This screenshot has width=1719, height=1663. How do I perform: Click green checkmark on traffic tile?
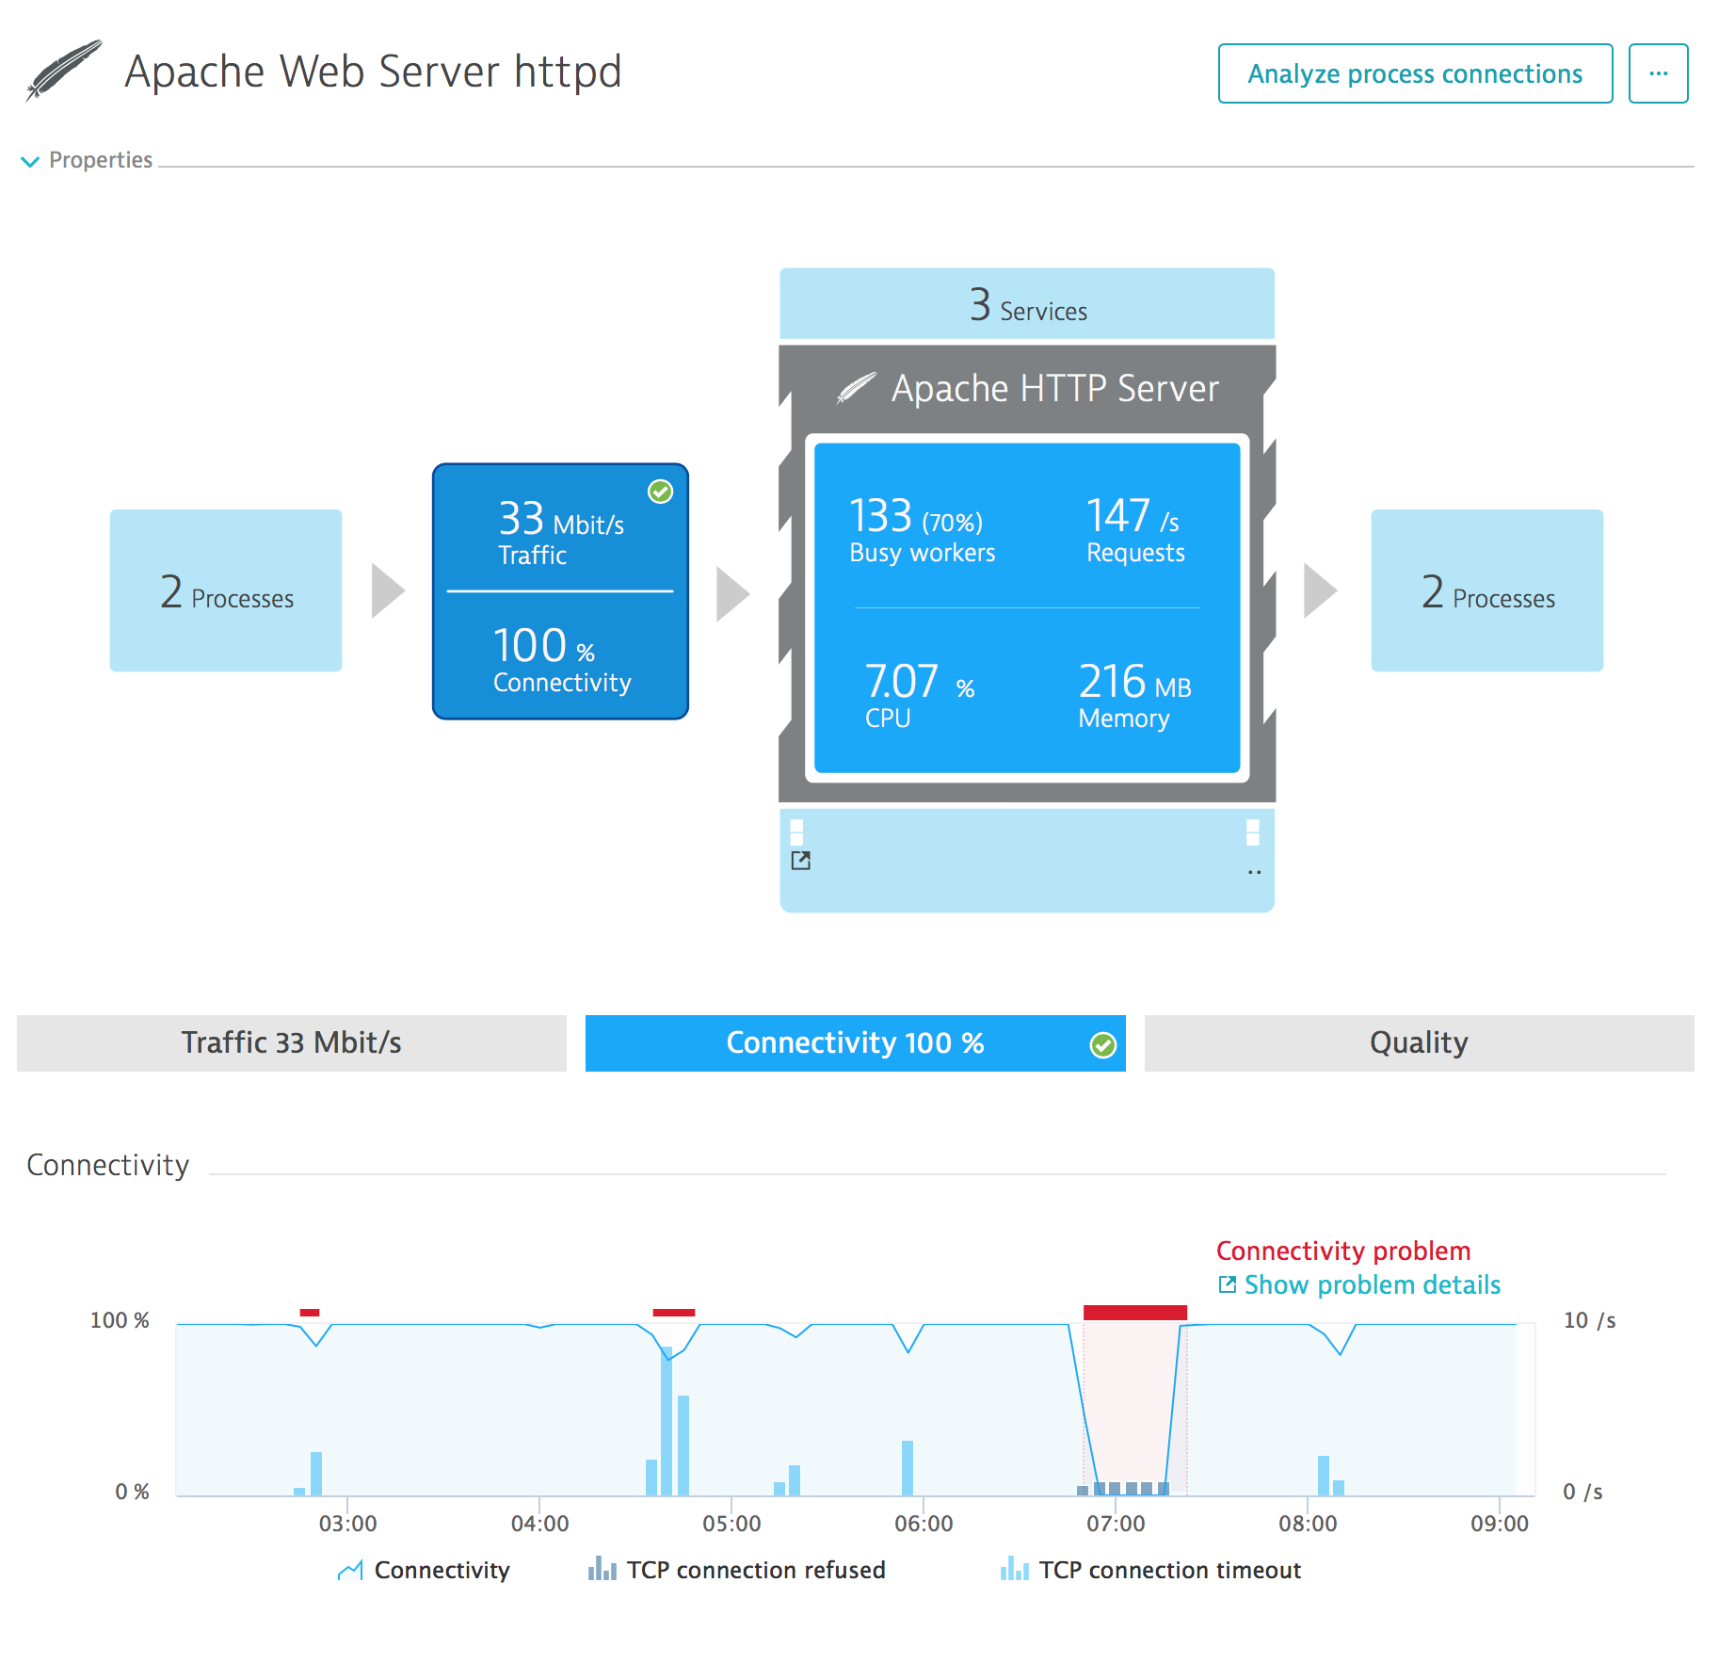pos(661,492)
